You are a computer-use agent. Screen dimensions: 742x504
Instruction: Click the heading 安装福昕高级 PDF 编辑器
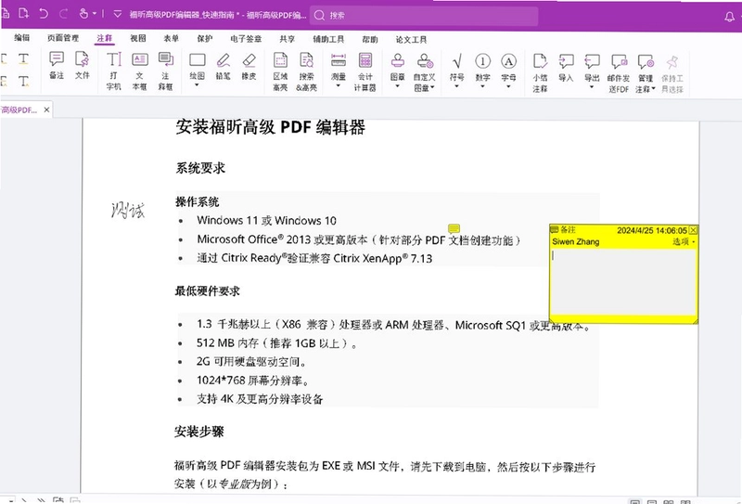point(270,127)
